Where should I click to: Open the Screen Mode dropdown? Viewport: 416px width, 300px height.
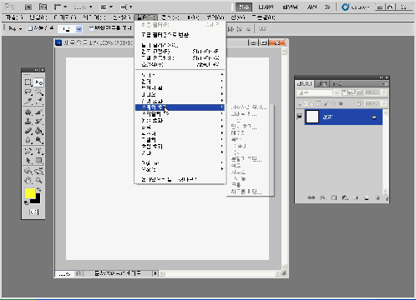126,7
